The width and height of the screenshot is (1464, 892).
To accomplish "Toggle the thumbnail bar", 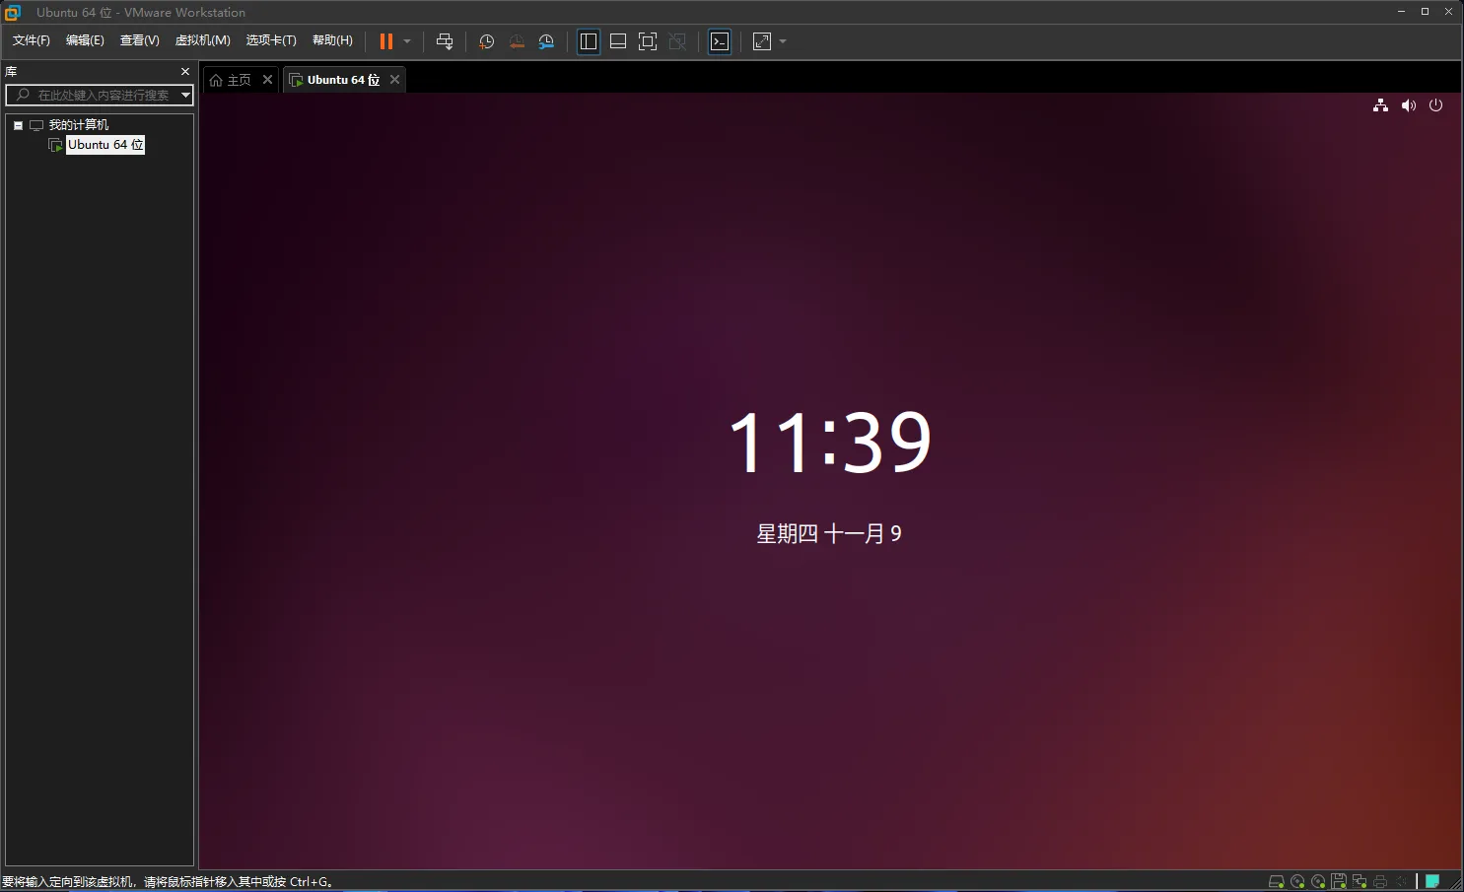I will 618,40.
